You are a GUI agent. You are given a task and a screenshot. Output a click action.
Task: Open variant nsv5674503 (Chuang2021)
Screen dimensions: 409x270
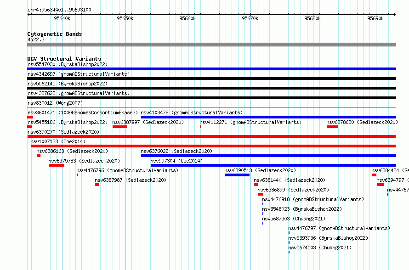[x=320, y=247]
